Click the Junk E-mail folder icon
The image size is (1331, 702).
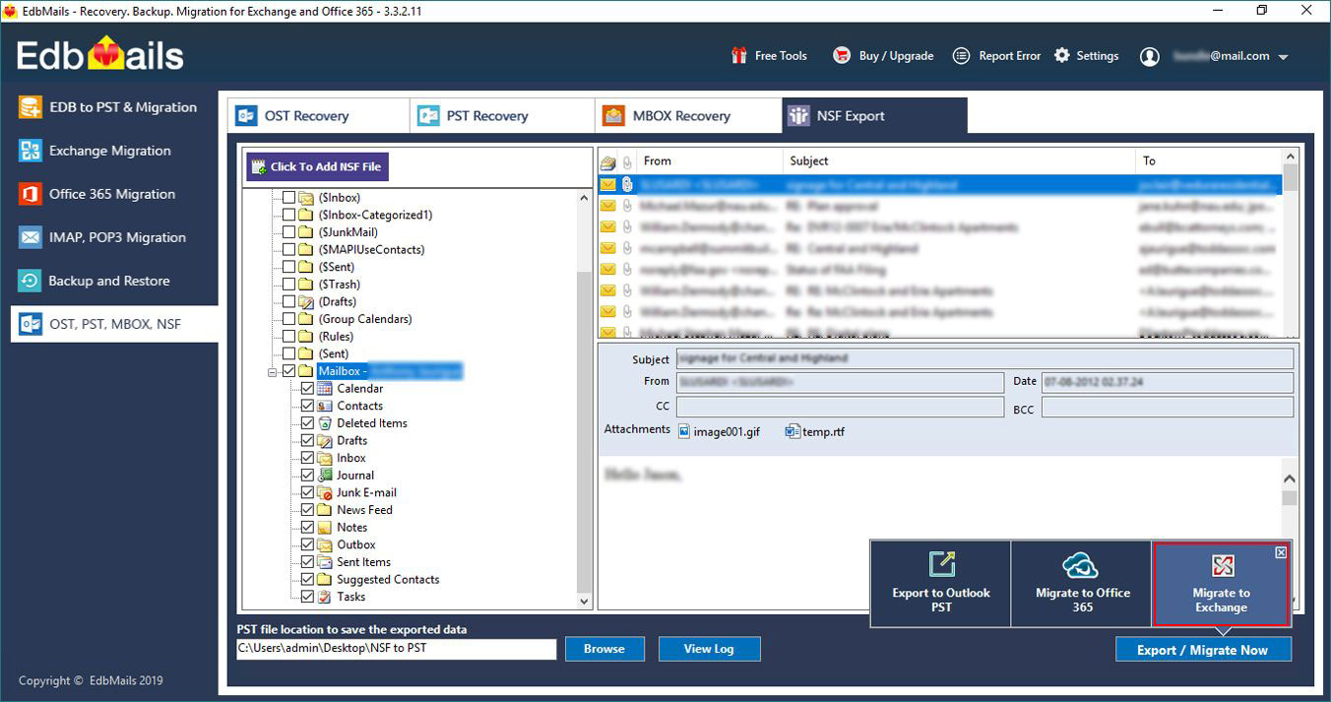[325, 492]
